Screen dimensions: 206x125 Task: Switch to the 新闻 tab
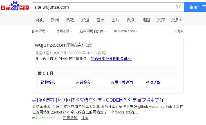click(x=55, y=20)
